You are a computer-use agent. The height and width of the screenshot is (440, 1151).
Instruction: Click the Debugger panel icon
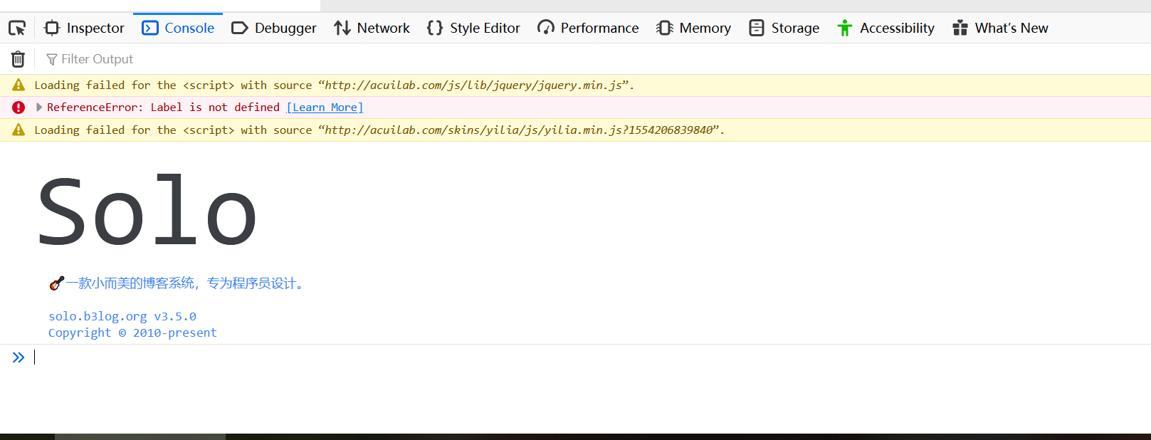[240, 28]
